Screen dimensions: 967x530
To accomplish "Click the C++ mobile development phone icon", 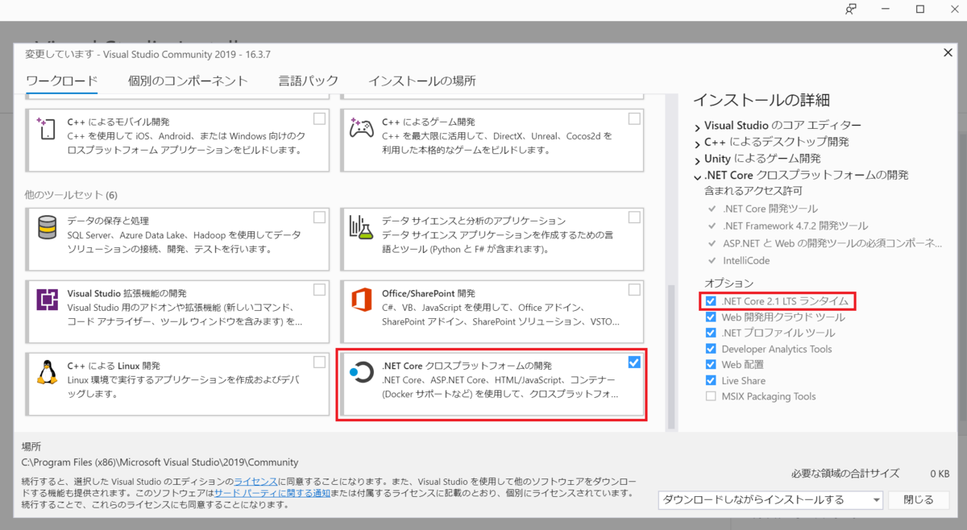I will [46, 129].
